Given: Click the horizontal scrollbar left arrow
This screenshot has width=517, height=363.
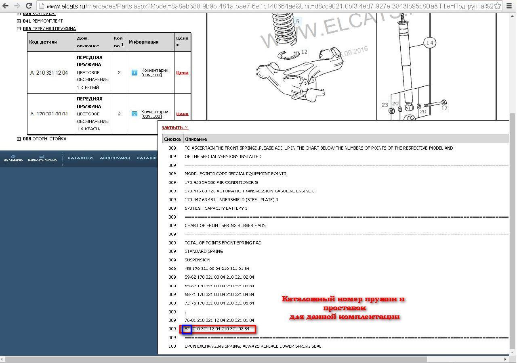Looking at the screenshot, I should pos(2,359).
